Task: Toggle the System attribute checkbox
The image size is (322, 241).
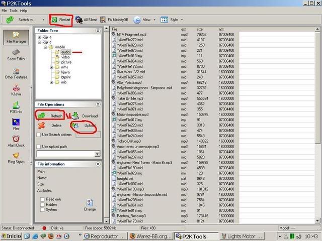Action: click(42, 210)
